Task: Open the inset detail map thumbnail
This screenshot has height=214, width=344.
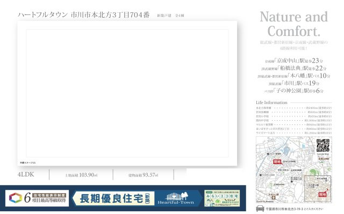Action: point(318,189)
